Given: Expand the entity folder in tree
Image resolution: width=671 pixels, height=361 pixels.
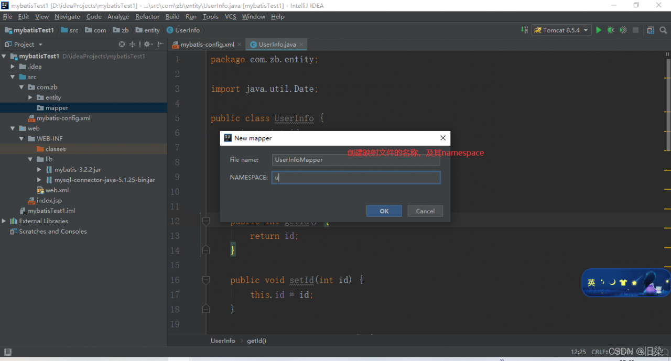Looking at the screenshot, I should click(30, 97).
